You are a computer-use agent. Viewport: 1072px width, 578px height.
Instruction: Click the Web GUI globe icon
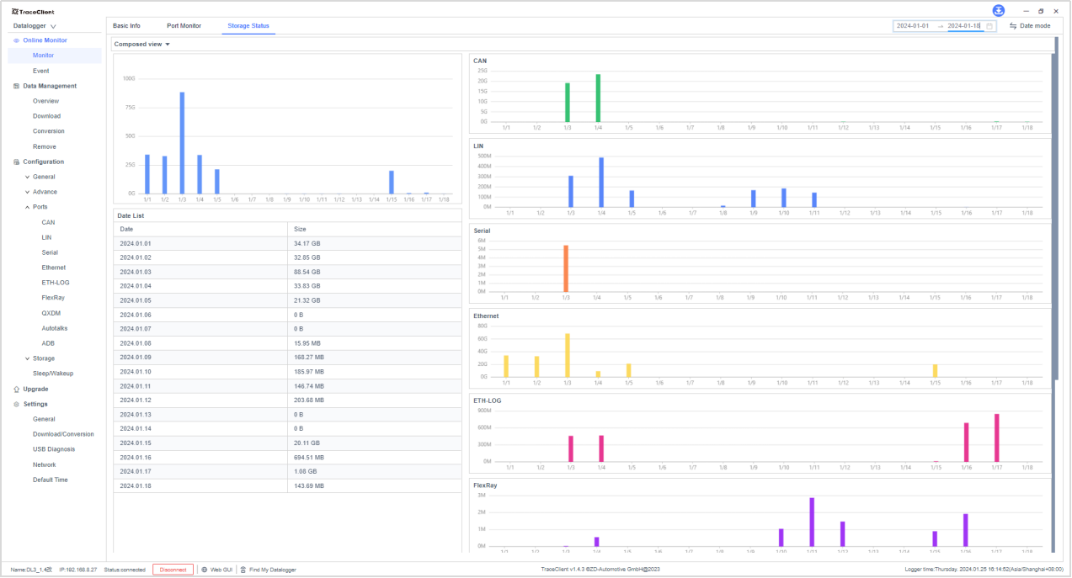click(204, 570)
